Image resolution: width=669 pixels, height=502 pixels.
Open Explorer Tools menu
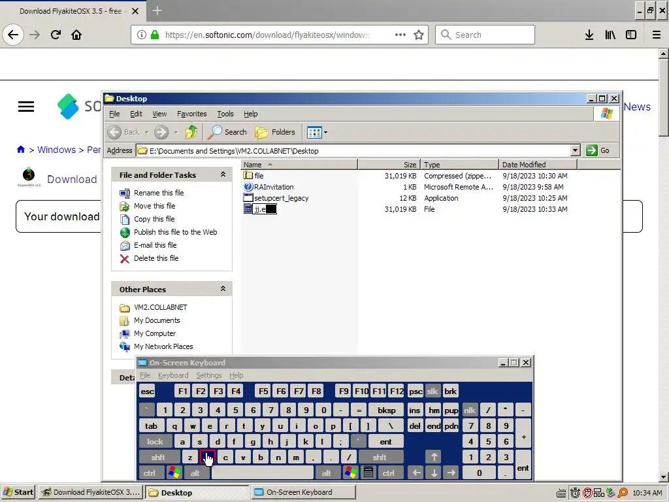coord(225,114)
